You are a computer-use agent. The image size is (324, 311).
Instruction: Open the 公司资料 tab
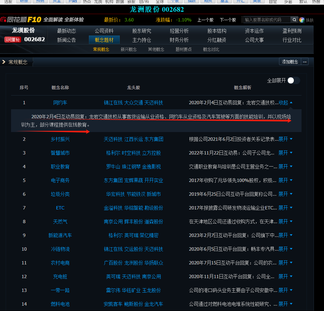104,31
